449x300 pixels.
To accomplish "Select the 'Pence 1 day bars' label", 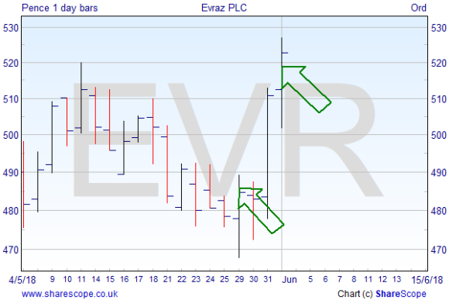I will (60, 8).
